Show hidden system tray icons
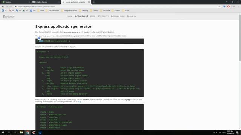This screenshot has width=241, height=135. coord(214,132)
